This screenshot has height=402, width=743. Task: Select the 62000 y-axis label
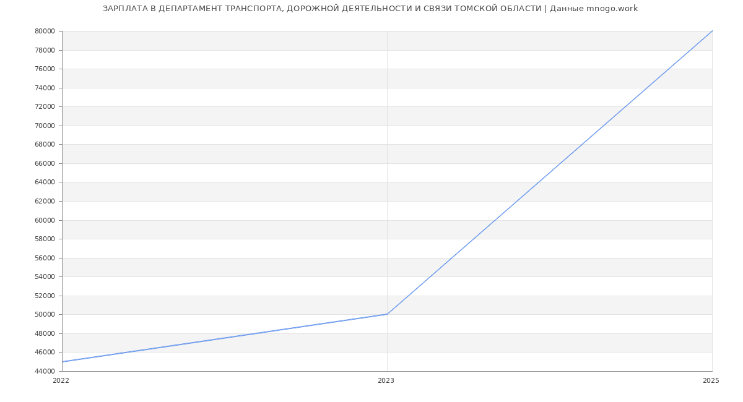pyautogui.click(x=45, y=201)
